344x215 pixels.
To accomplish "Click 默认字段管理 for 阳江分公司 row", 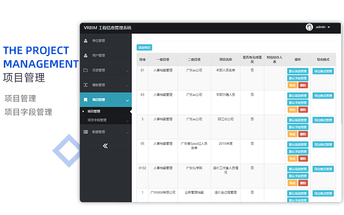I will (x=298, y=127).
